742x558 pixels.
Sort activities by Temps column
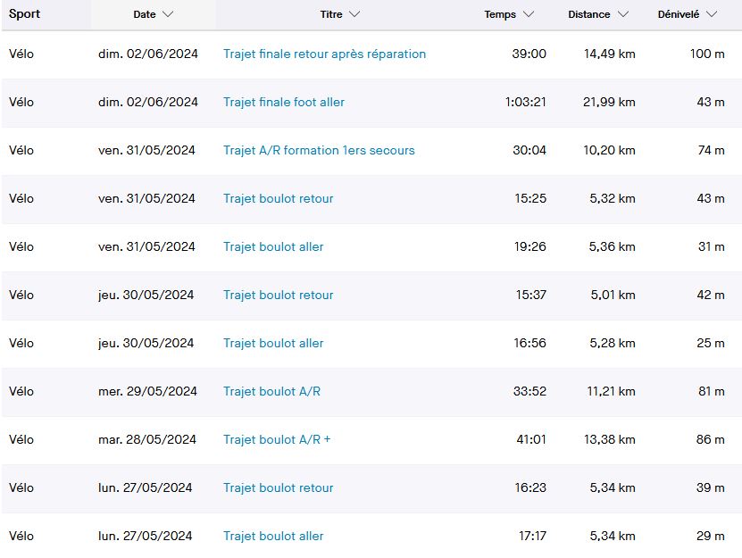click(x=509, y=14)
